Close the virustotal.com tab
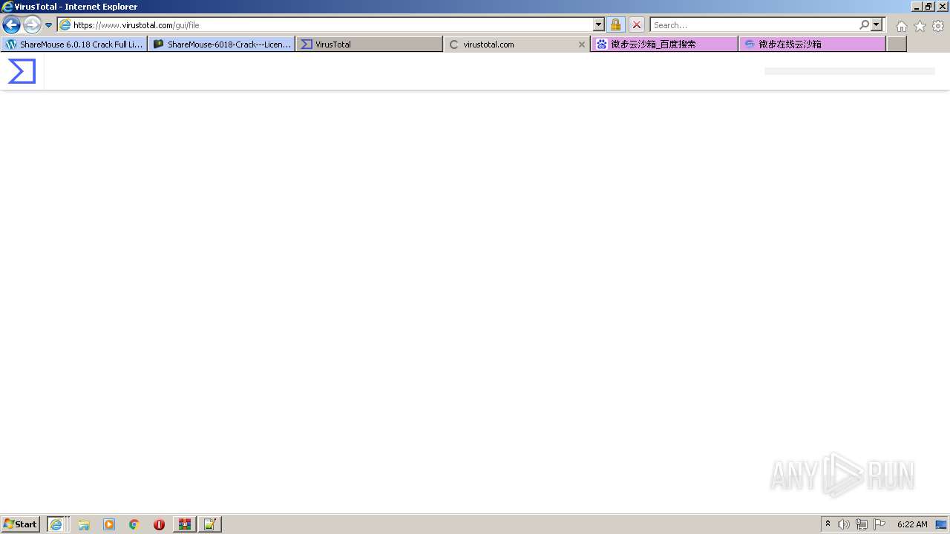Screen dimensions: 950x534 coord(582,44)
